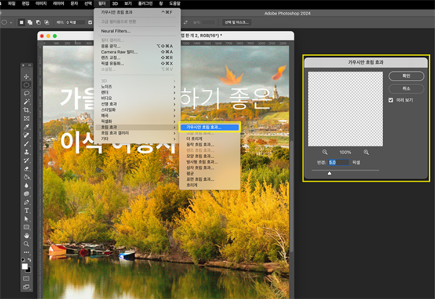Select the Clone Stamp tool
Viewport: 435px width, 299px height.
coord(26,152)
